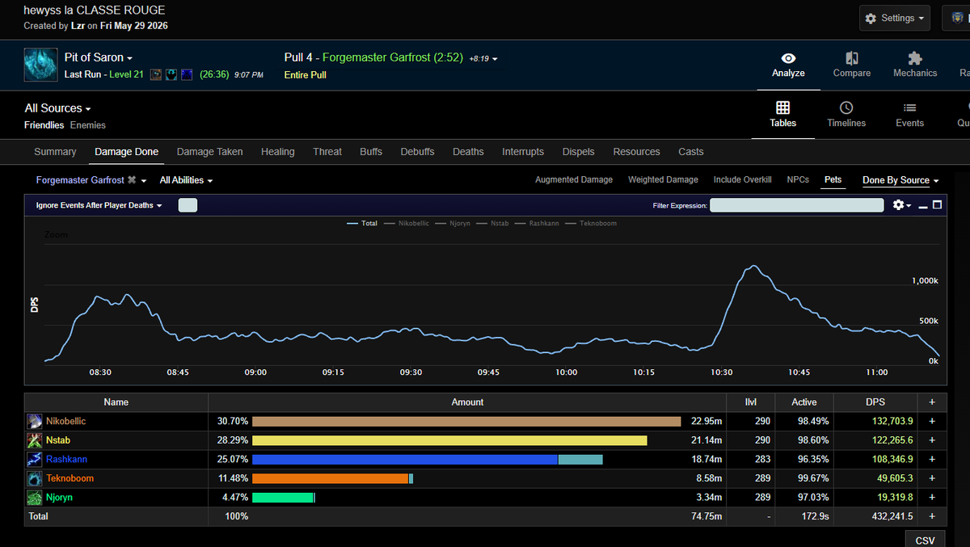
Task: Open All Abilities dropdown
Action: point(186,180)
